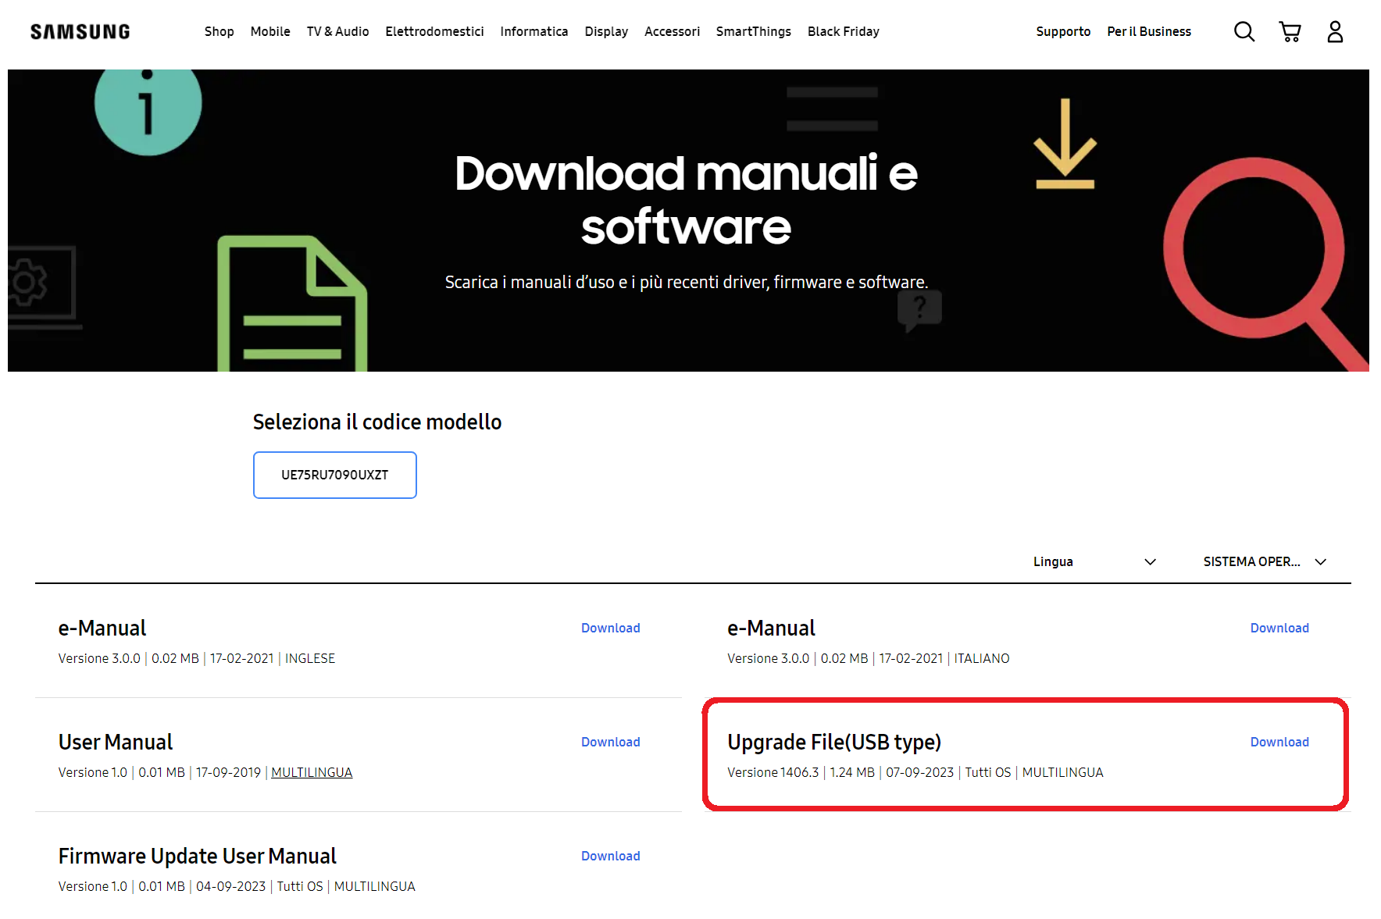Click the ITALIANO e-Manual title
The height and width of the screenshot is (919, 1381).
click(771, 628)
